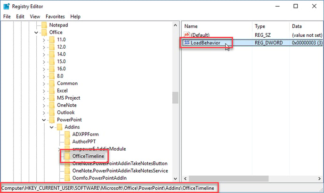This screenshot has height=193, width=324.
Task: Click the ADXPPForm folder icon
Action: pos(67,134)
